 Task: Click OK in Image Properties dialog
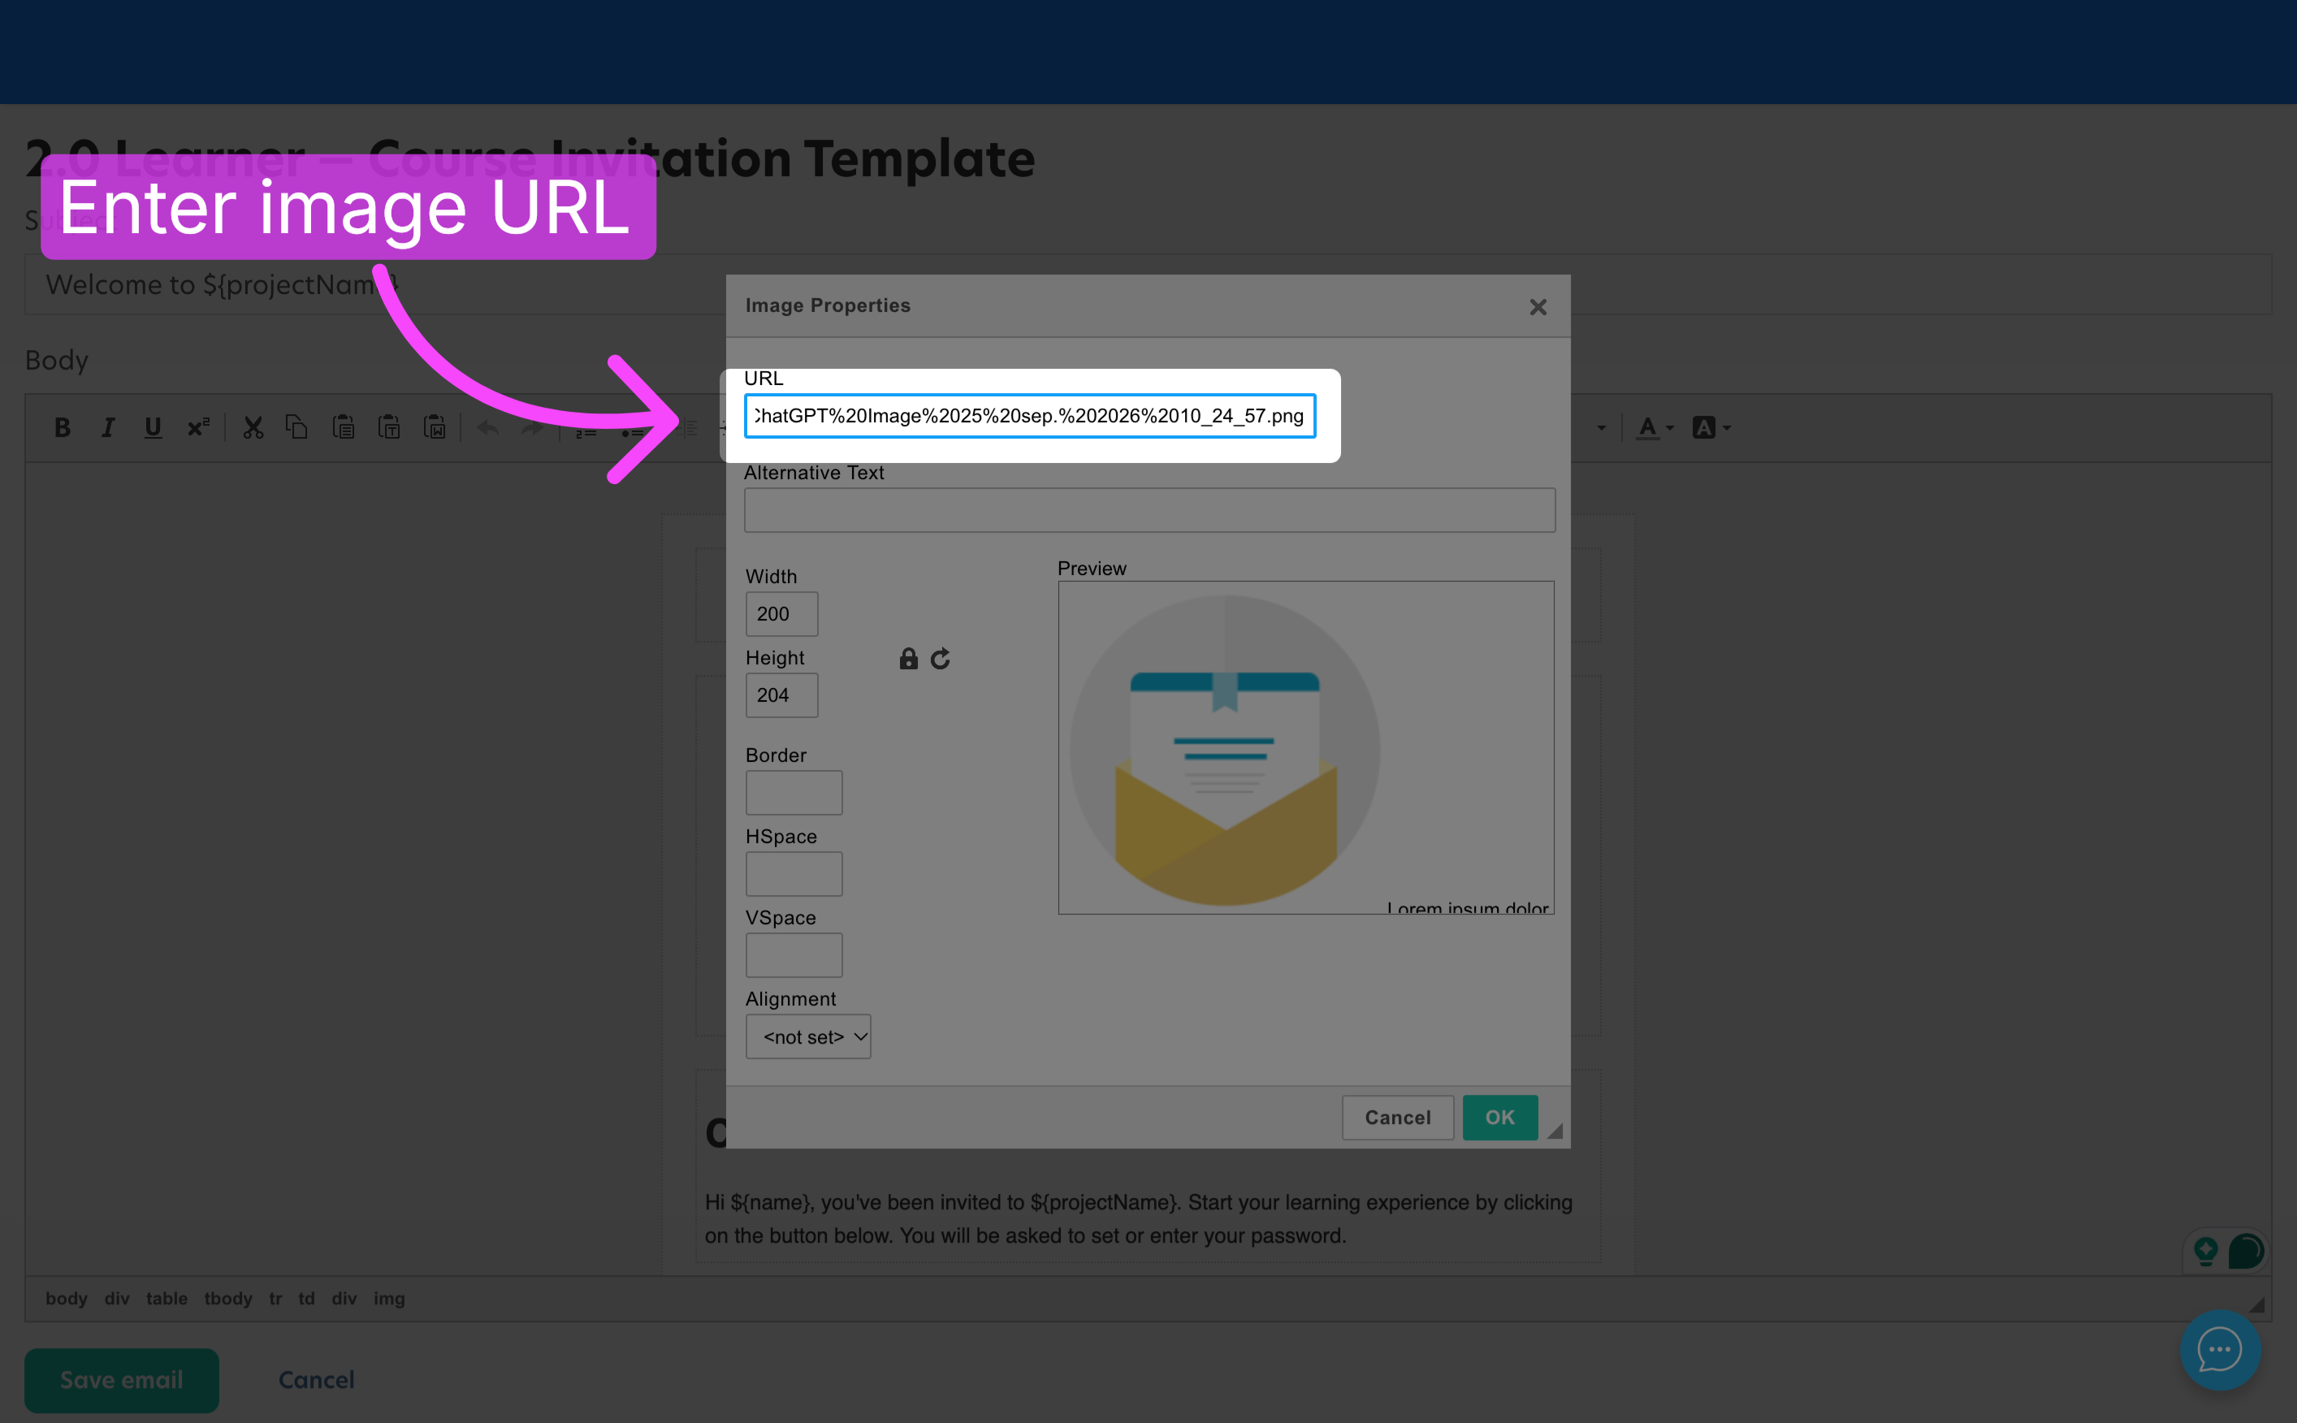(1500, 1117)
